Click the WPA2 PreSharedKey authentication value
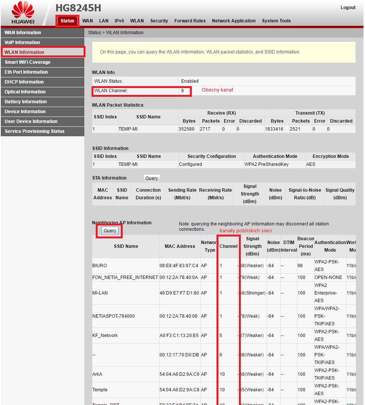The width and height of the screenshot is (365, 405). tap(267, 164)
